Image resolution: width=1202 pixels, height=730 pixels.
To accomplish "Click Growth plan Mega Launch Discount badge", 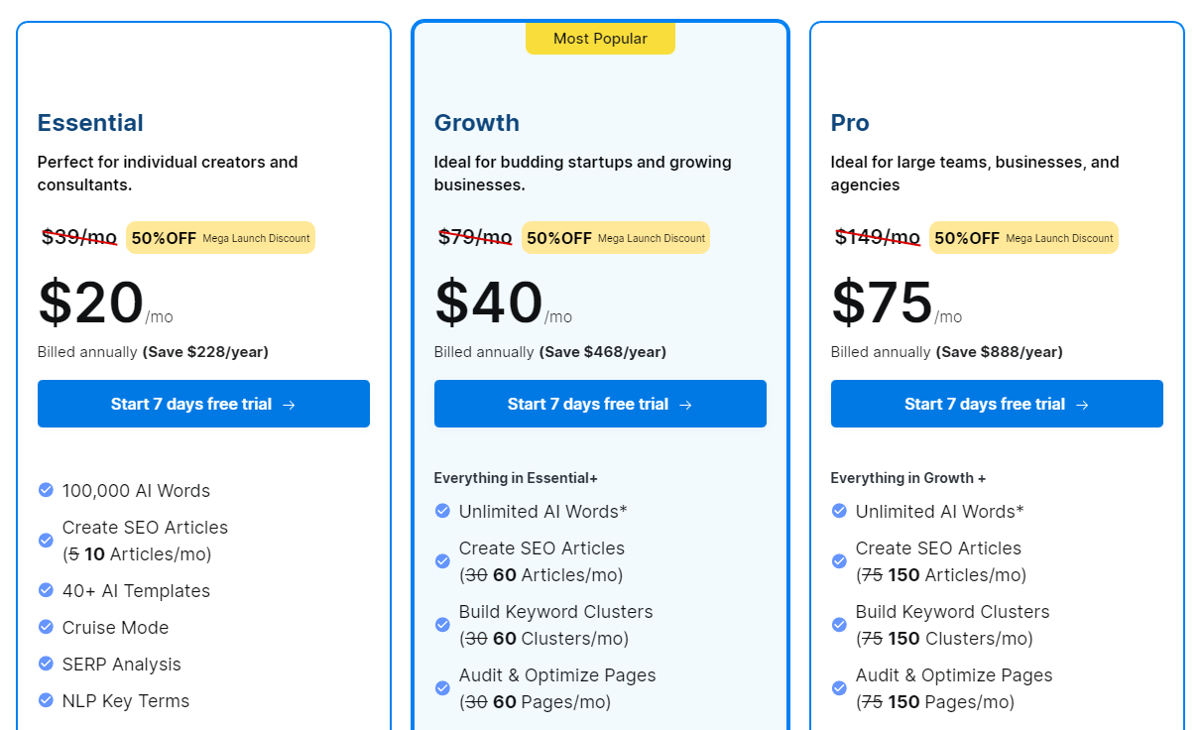I will click(x=652, y=238).
